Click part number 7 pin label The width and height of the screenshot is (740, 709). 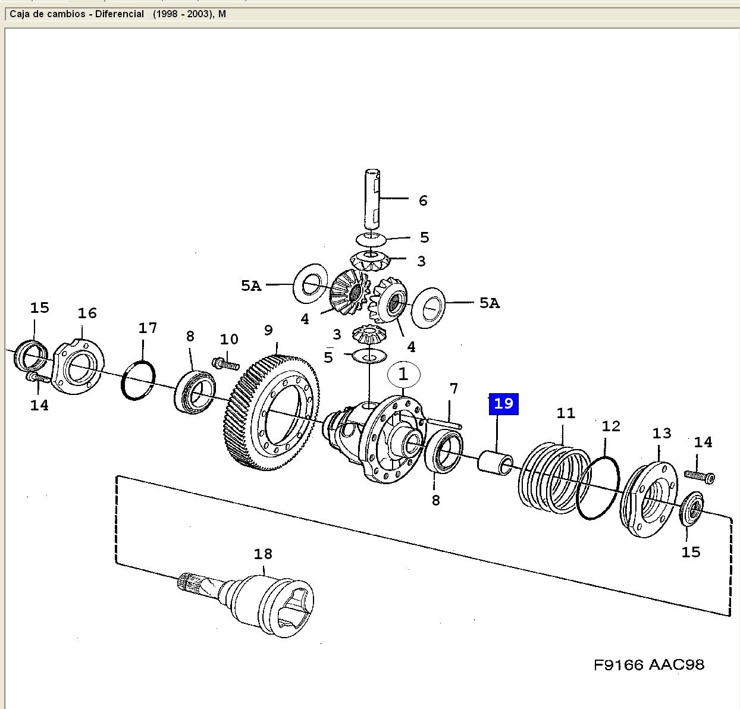454,389
